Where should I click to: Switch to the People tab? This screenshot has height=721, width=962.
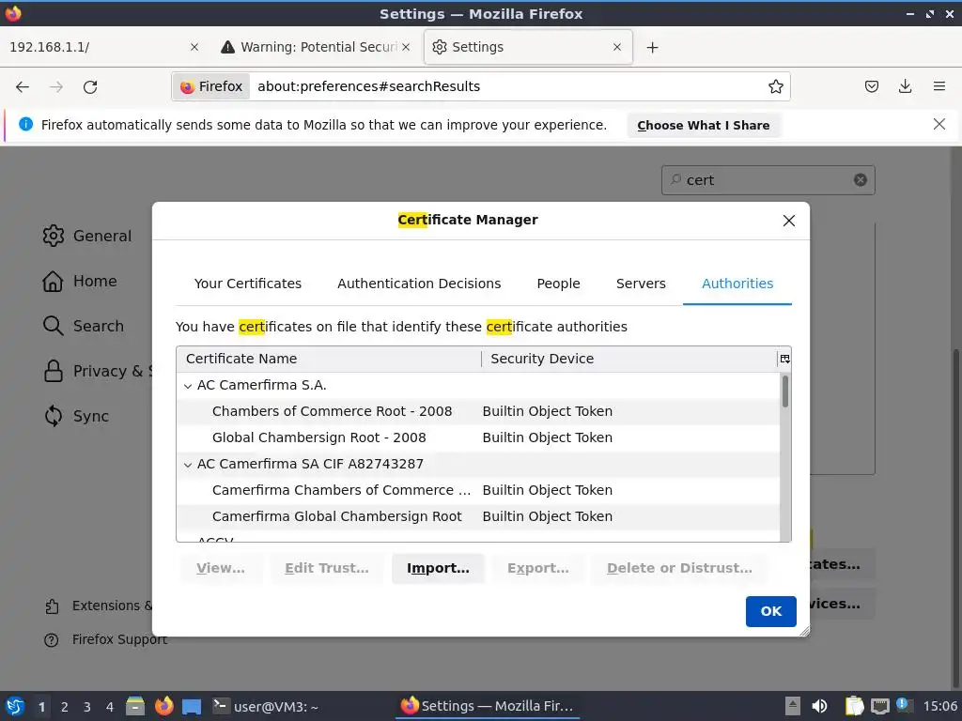click(558, 284)
